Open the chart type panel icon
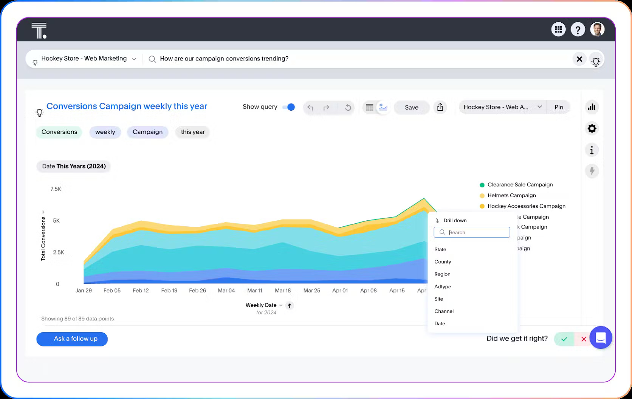632x399 pixels. pos(592,107)
